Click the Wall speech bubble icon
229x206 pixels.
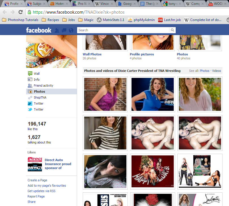[30, 73]
